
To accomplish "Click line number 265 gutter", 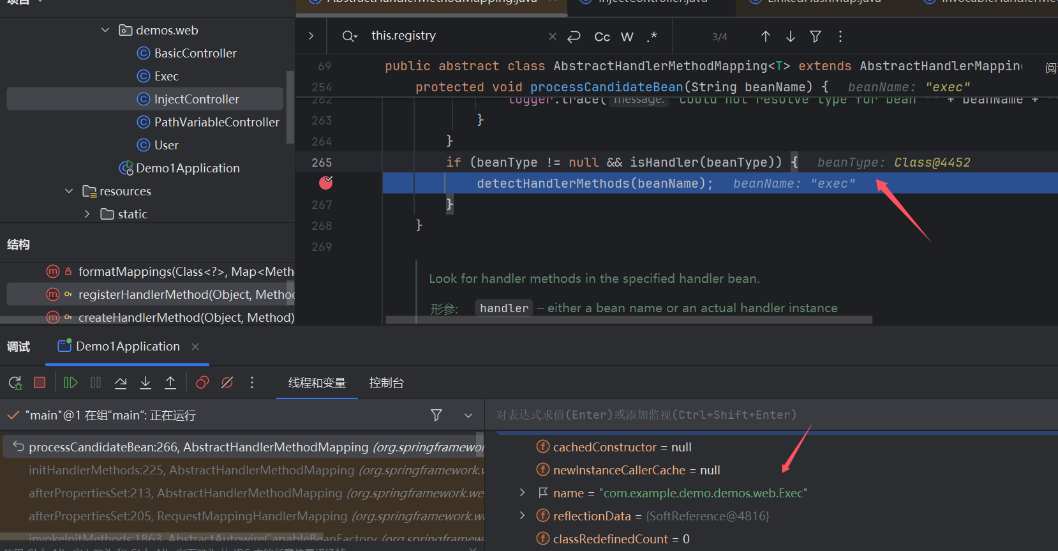I will (x=322, y=162).
